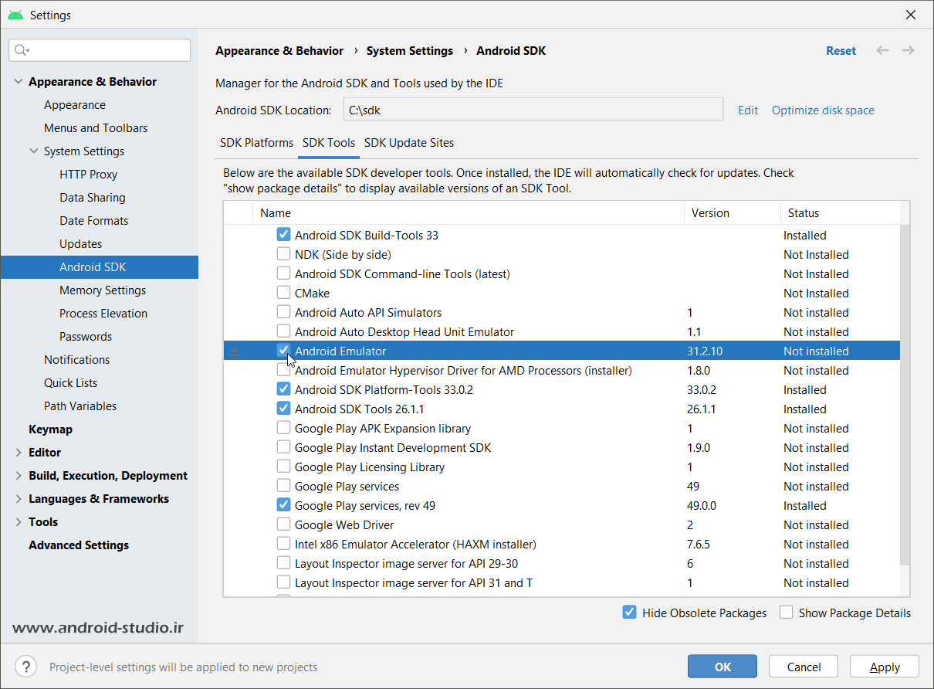The width and height of the screenshot is (934, 689).
Task: Open Date Formats settings
Action: [x=93, y=221]
